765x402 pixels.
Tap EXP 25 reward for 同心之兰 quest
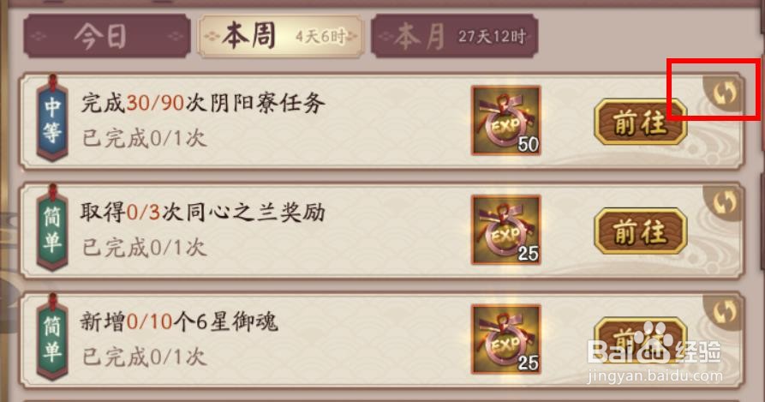pos(506,230)
